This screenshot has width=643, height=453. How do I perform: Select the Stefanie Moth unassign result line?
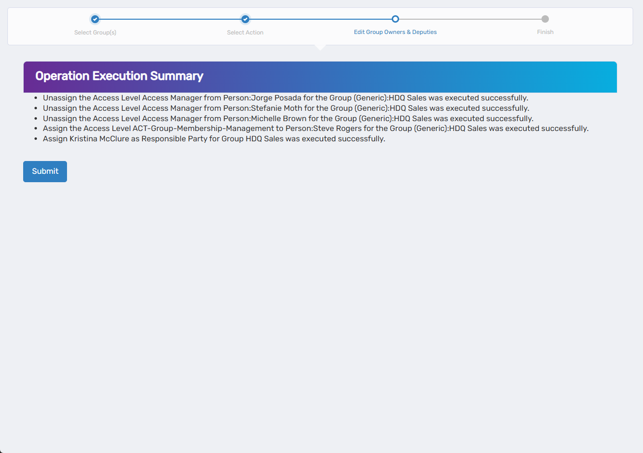[286, 108]
